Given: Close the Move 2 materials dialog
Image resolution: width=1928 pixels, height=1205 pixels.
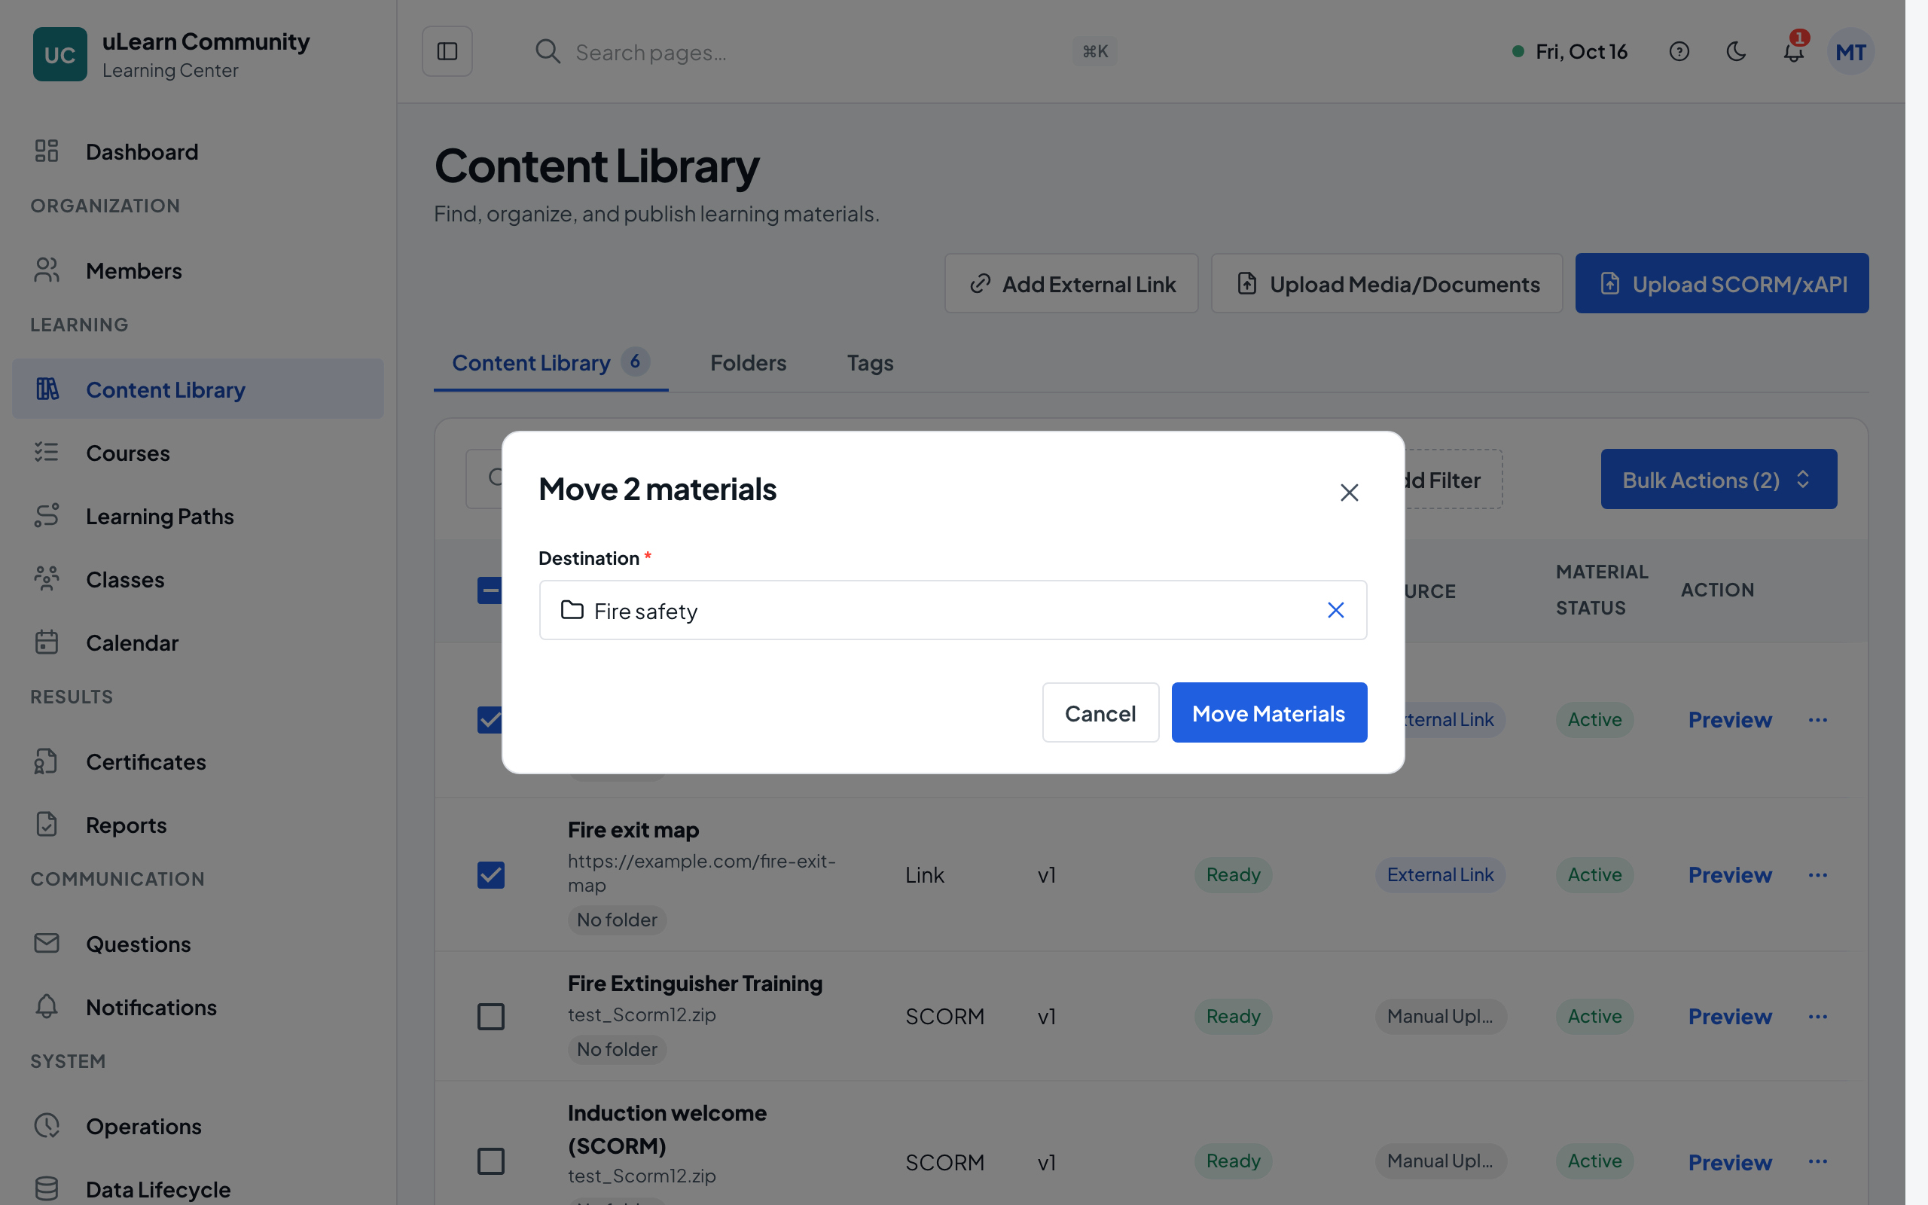Looking at the screenshot, I should pos(1349,493).
